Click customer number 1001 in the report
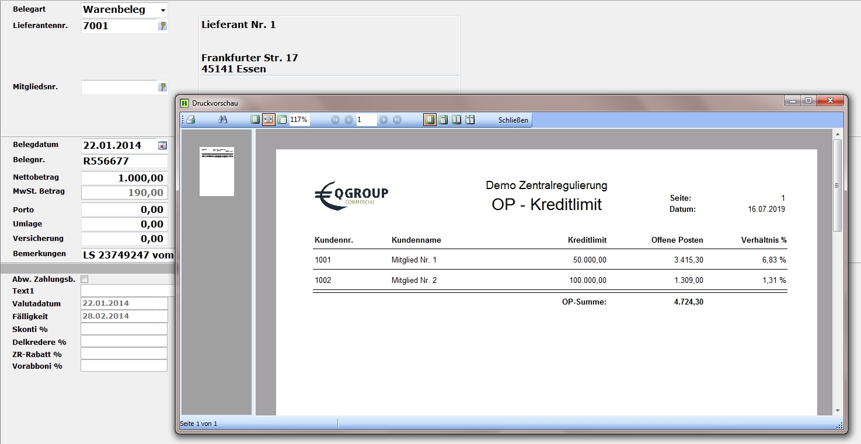The image size is (861, 444). pyautogui.click(x=323, y=260)
